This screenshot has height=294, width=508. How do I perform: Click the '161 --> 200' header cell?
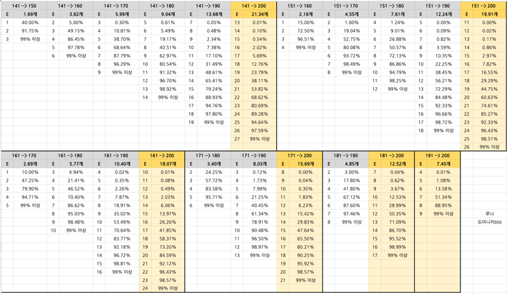click(x=162, y=156)
